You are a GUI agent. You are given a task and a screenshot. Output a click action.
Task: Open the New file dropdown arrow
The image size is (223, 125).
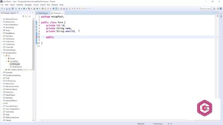pyautogui.click(x=4, y=9)
